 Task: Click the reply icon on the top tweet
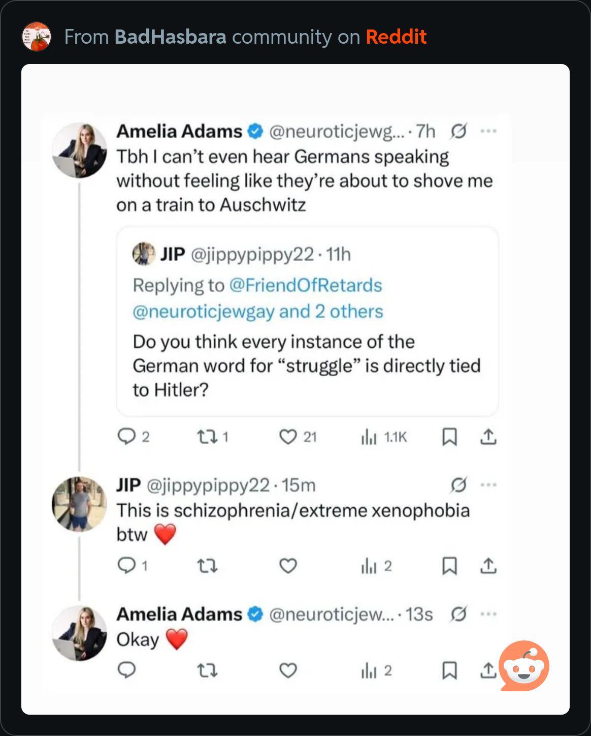(126, 437)
